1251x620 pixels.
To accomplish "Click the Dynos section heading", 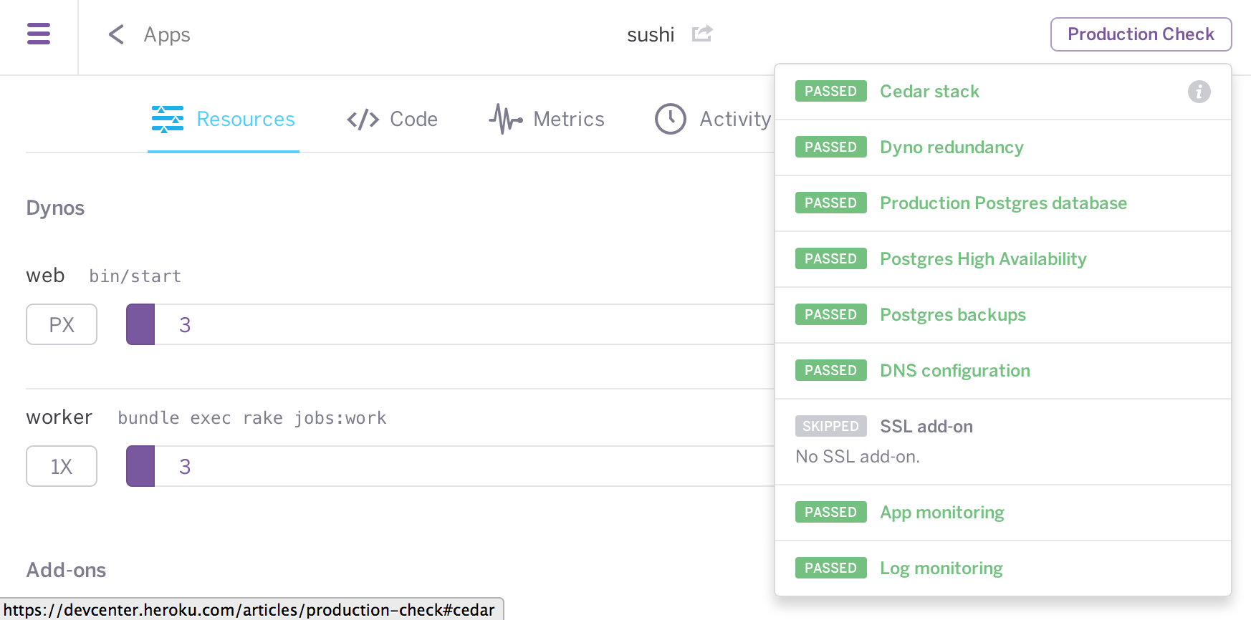I will tap(55, 208).
